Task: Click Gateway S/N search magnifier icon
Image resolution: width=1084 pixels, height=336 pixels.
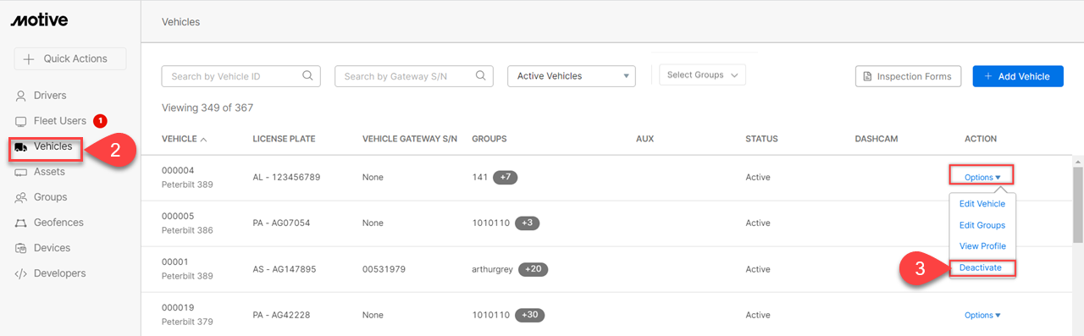Action: point(481,75)
